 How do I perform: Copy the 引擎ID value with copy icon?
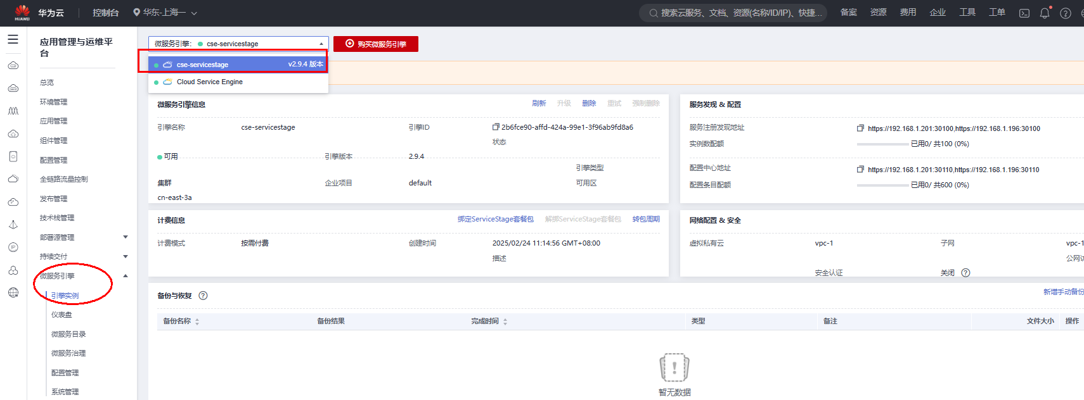tap(496, 127)
